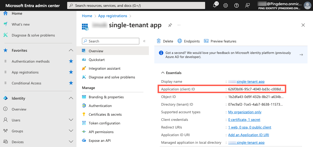Click the Integration assistant rocket icon
The height and width of the screenshot is (147, 313).
click(x=84, y=68)
